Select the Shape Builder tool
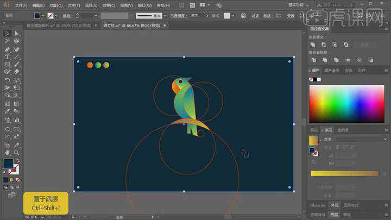Screen dimensions: 391x220 pos(7,95)
